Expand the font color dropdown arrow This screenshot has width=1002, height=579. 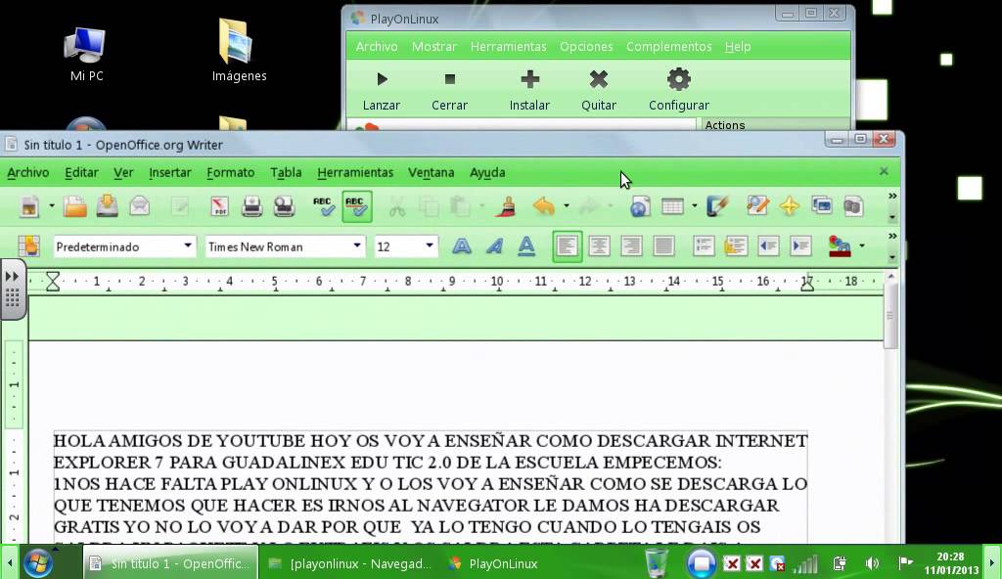click(x=861, y=246)
